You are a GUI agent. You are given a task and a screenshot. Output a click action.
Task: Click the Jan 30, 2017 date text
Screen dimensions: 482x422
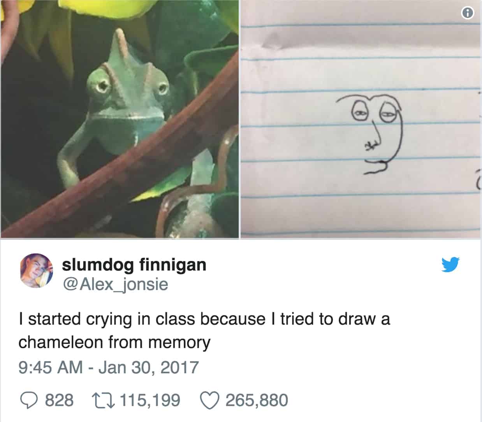(x=148, y=367)
